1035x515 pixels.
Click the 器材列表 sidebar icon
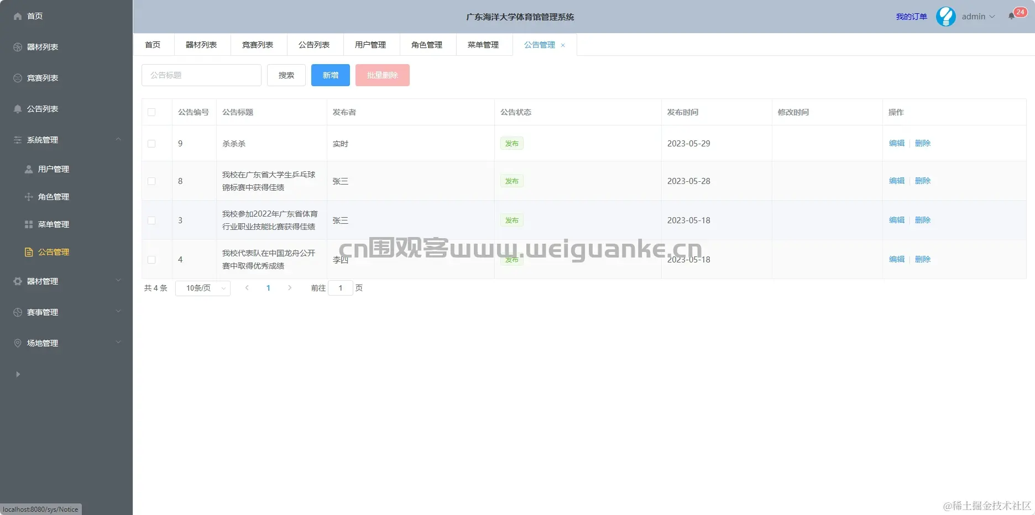[x=18, y=47]
